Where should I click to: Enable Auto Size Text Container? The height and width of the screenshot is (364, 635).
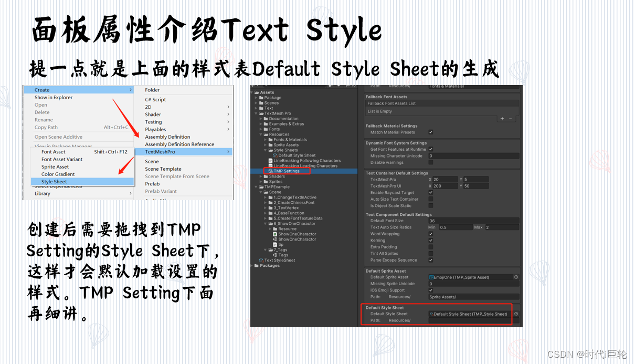[x=431, y=199]
